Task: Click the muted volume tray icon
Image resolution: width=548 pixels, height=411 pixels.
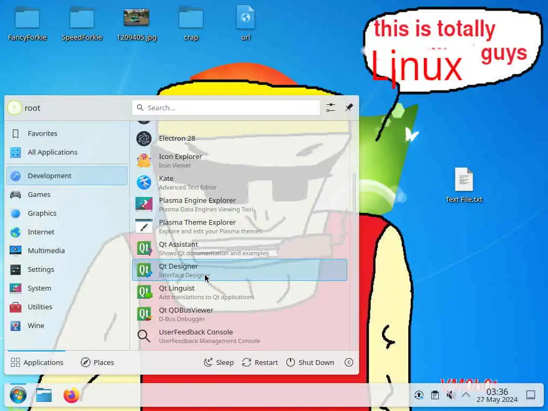Action: coord(451,395)
